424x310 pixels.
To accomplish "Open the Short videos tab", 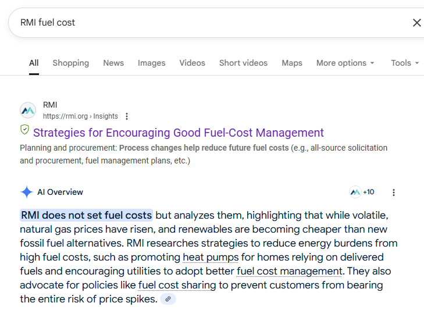I will pos(243,63).
